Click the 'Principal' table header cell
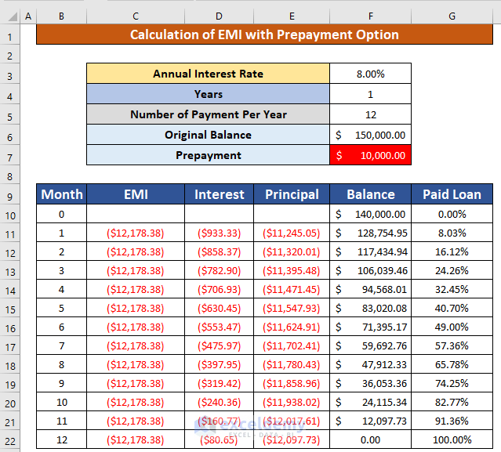501x452 pixels. point(292,194)
